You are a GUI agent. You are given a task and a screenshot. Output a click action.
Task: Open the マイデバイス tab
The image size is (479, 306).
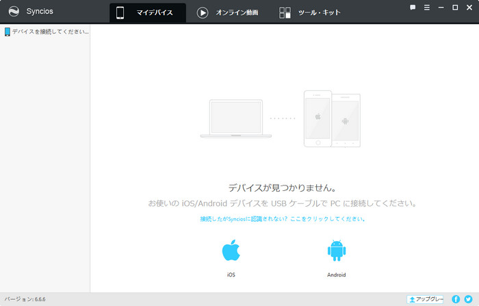point(148,12)
